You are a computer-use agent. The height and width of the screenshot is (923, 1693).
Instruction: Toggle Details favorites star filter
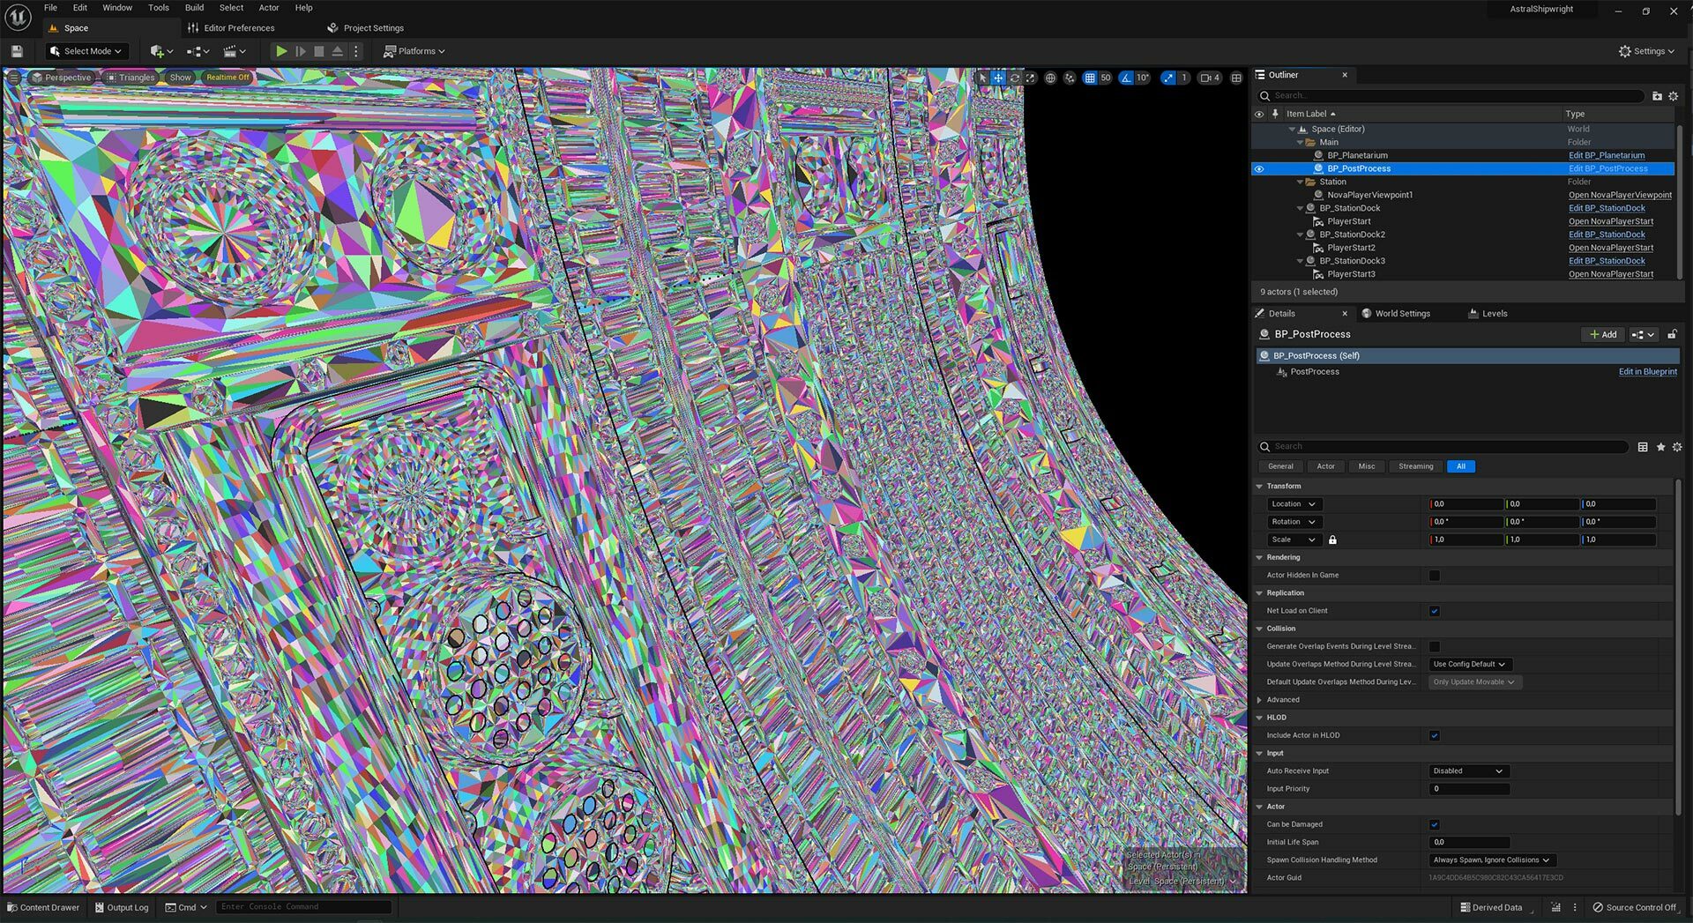[x=1660, y=447]
